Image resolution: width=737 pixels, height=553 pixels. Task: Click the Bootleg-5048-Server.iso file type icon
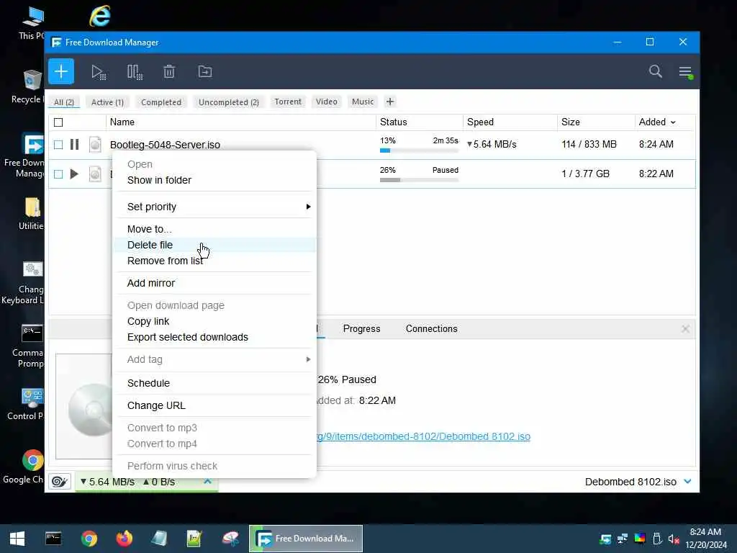click(x=95, y=144)
